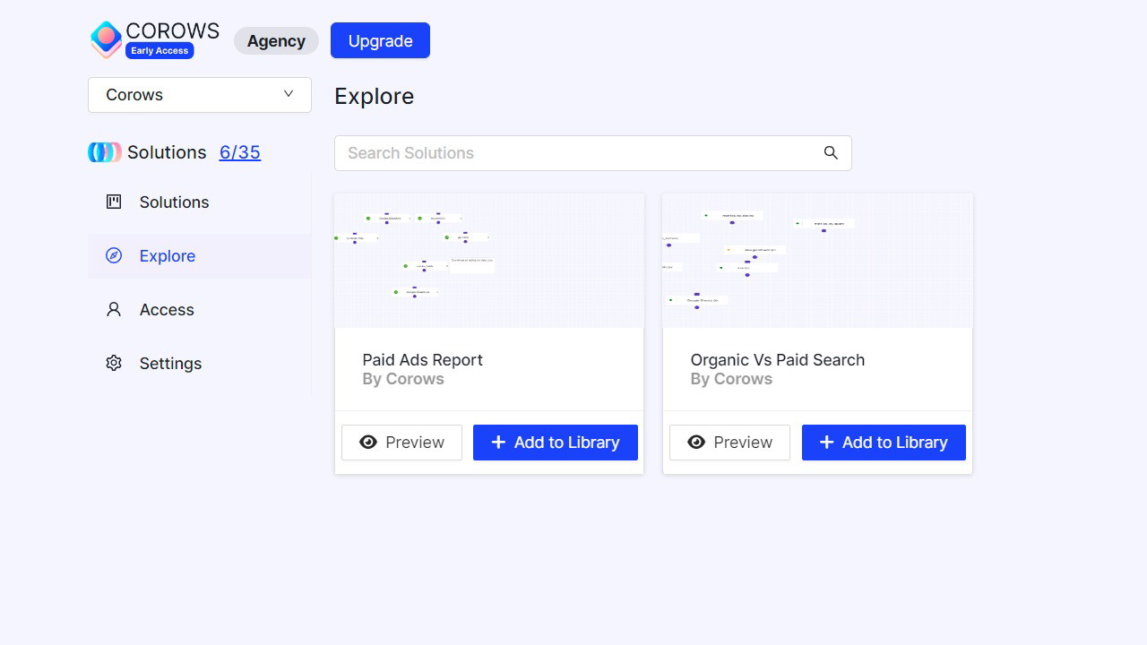The image size is (1147, 645).
Task: Click the search magnifier icon
Action: 831,153
